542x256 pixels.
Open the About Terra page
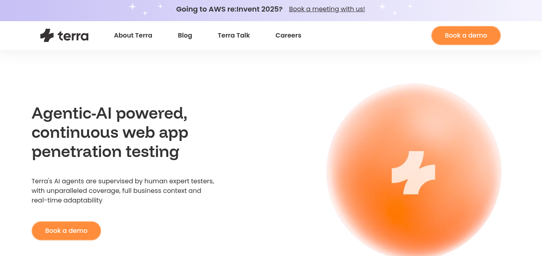(133, 36)
